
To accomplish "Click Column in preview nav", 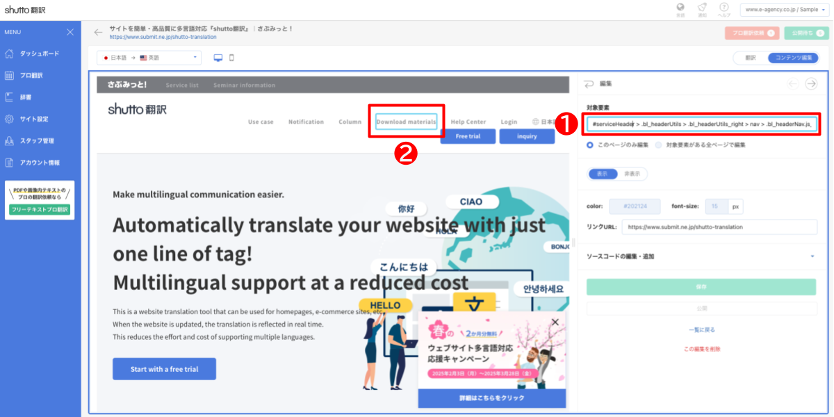I will [350, 122].
